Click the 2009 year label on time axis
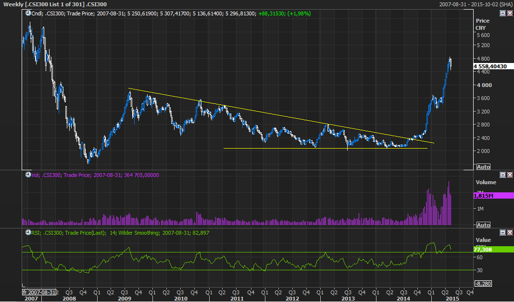Viewport: 514px width, 302px height. (x=125, y=299)
